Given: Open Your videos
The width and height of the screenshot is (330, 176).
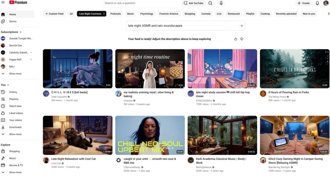Looking at the screenshot, I should [17, 120].
